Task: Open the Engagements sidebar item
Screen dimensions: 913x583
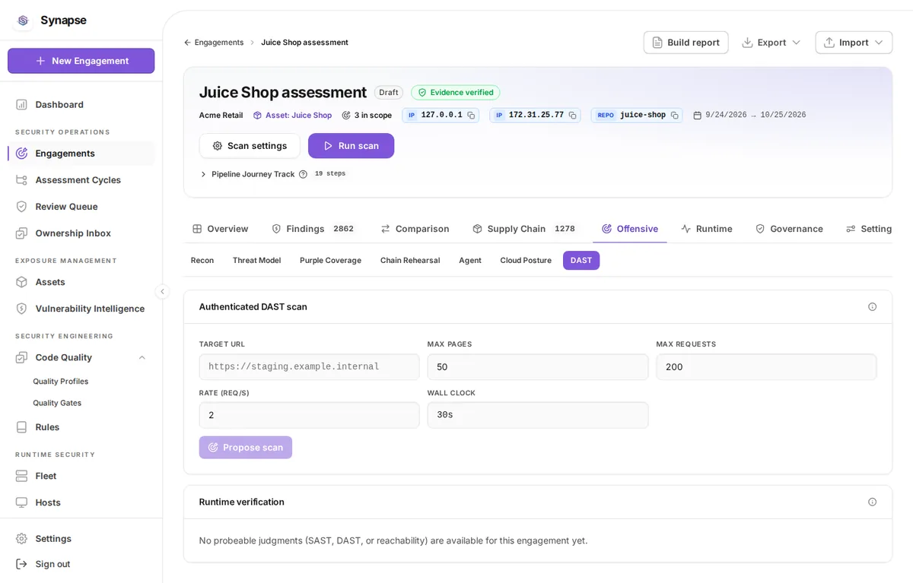Action: tap(81, 154)
